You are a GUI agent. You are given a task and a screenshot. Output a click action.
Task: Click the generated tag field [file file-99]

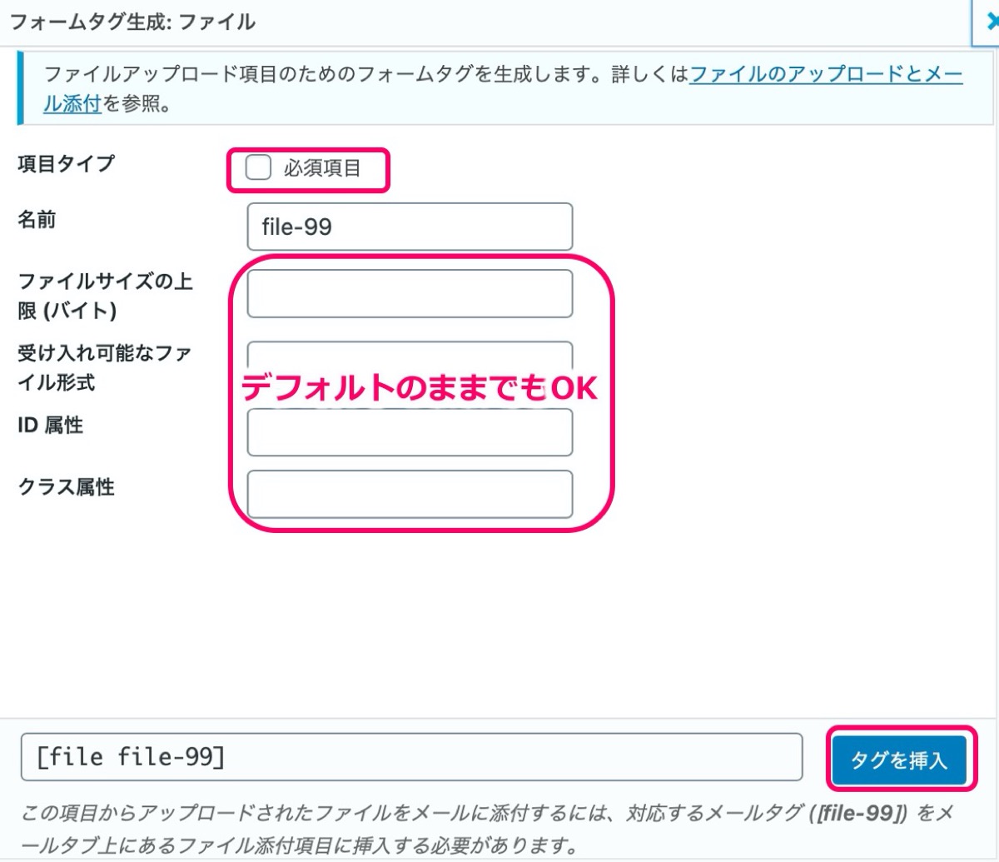coord(411,757)
